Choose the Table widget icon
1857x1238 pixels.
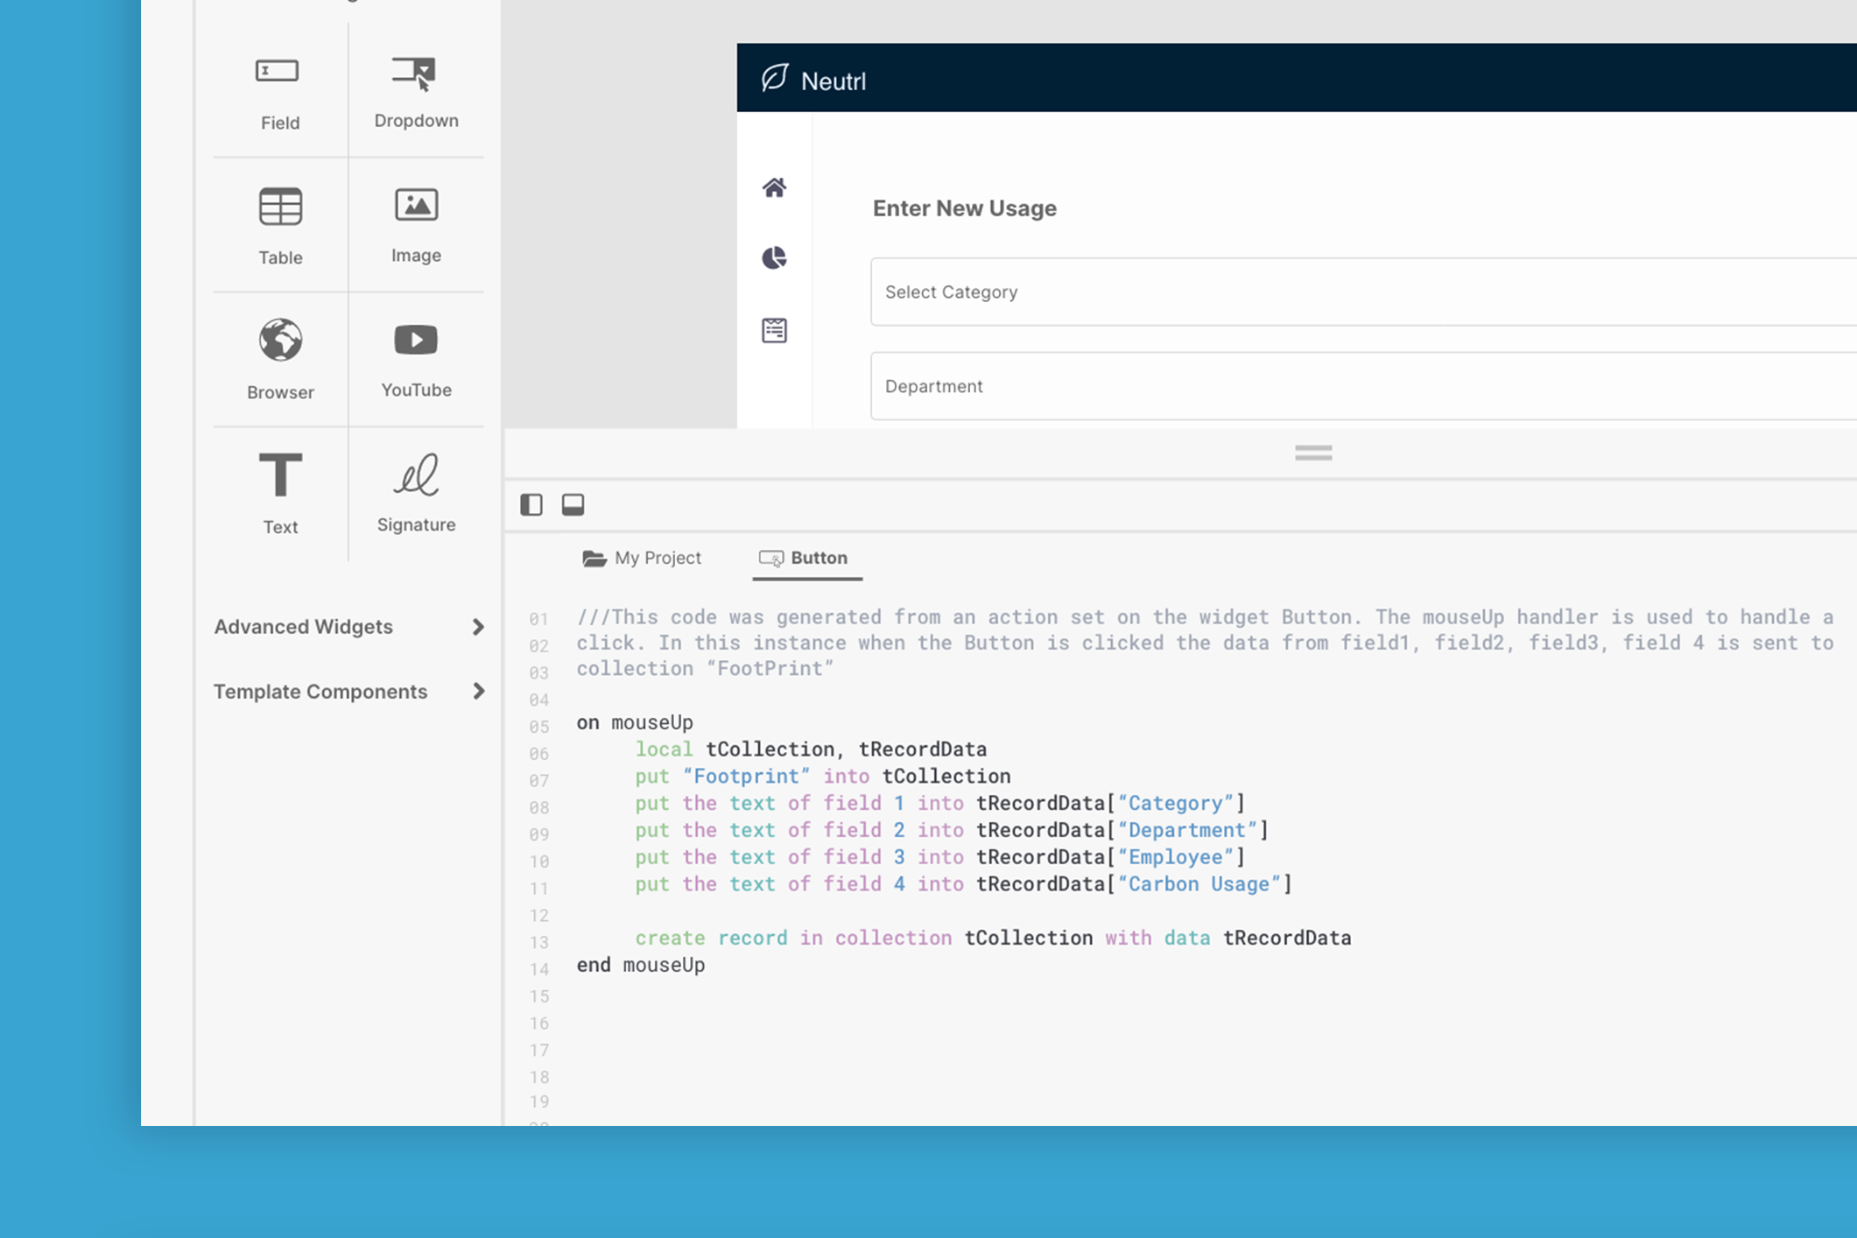coord(280,208)
